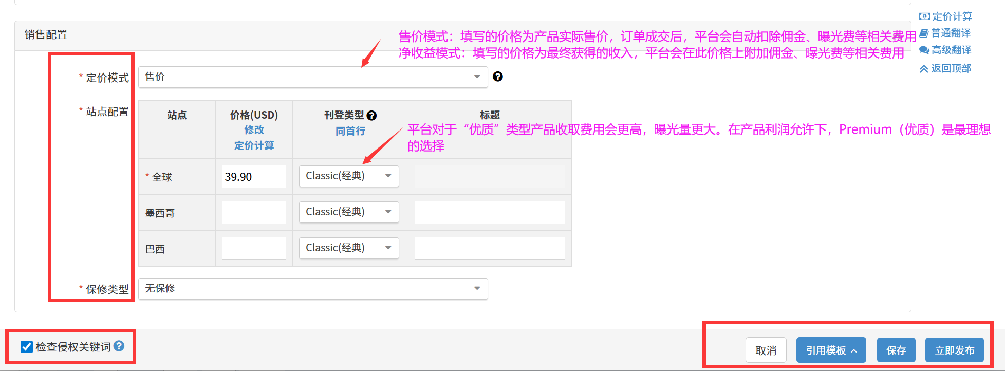The width and height of the screenshot is (1005, 371).
Task: Click the 全球 price input field
Action: [254, 177]
